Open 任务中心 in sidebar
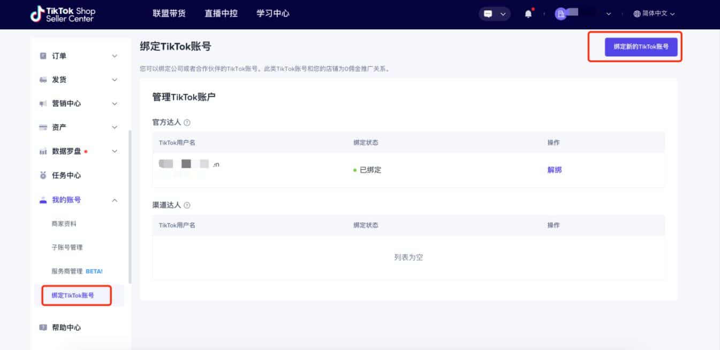Viewport: 720px width, 350px height. 66,175
